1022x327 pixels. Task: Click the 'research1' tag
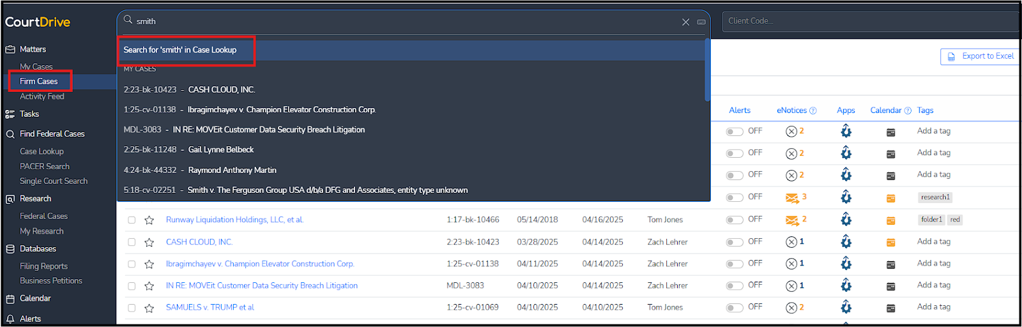(x=935, y=197)
